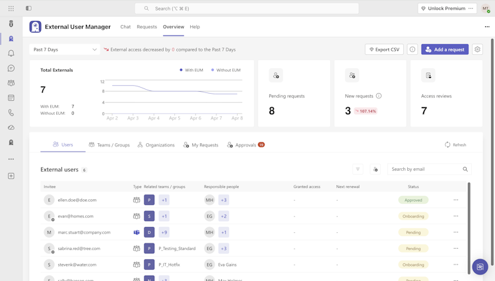Click Eva Gains responsible person
Screen dimensions: 495x281
[227, 265]
